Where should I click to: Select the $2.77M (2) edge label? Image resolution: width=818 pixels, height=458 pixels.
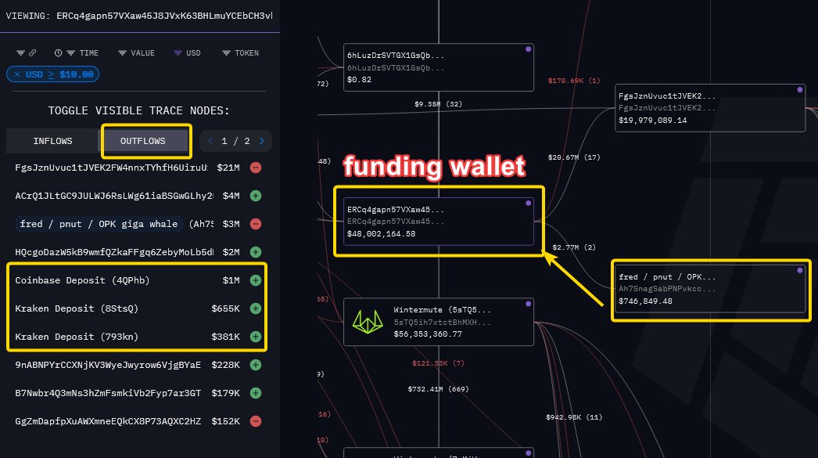click(574, 247)
